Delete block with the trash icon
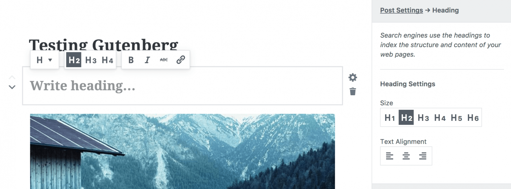The image size is (511, 189). pos(353,92)
